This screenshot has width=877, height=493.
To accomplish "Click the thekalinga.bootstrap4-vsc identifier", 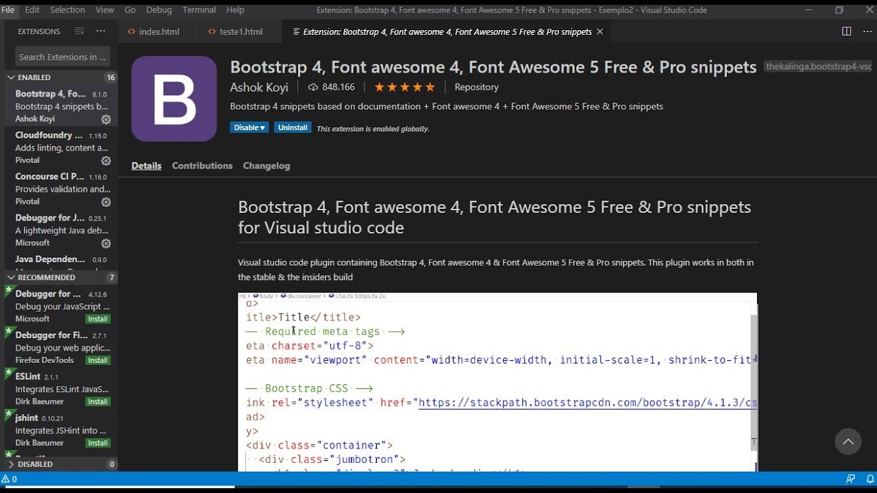I will 818,66.
